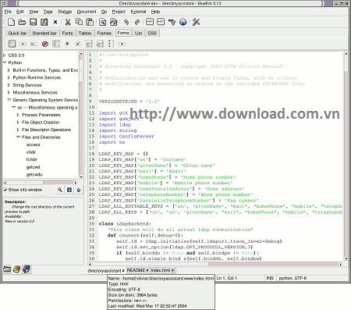Select fchdir in the reference tree

[x=32, y=159]
